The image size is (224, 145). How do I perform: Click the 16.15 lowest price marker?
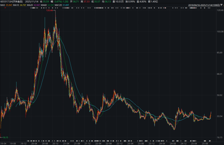pos(5,138)
